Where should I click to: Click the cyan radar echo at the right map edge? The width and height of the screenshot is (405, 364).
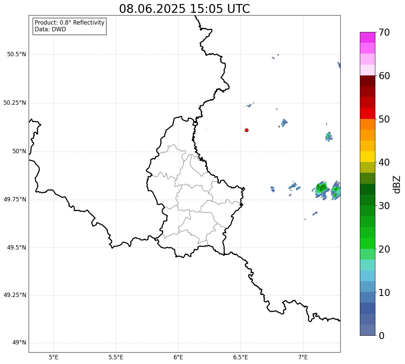tap(336, 191)
